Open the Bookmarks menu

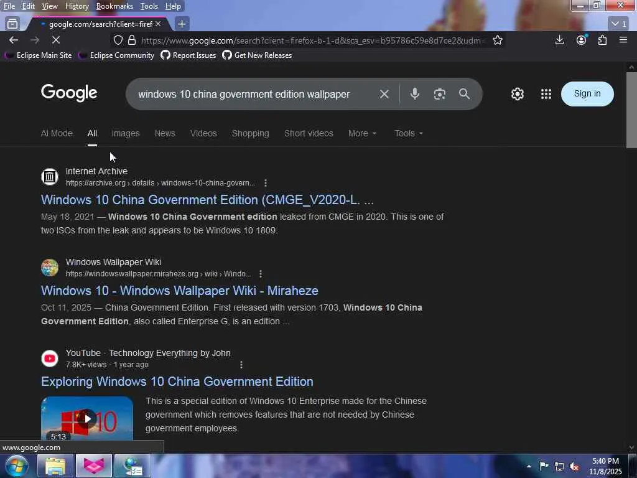click(114, 6)
